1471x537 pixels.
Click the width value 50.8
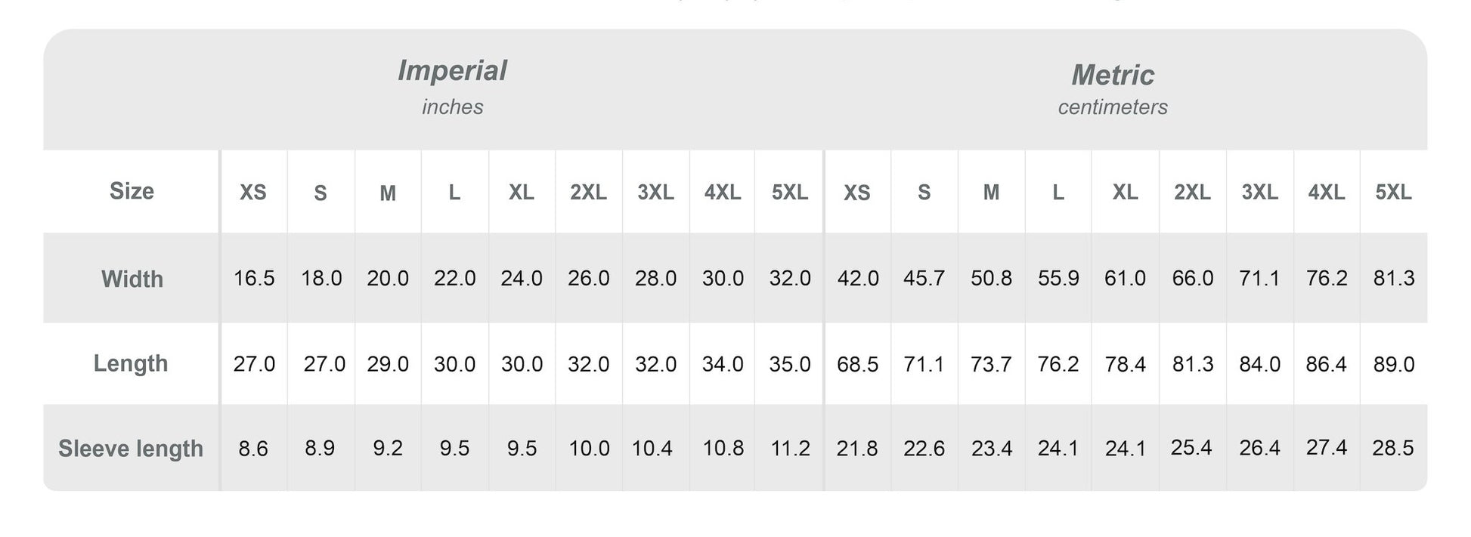(992, 279)
